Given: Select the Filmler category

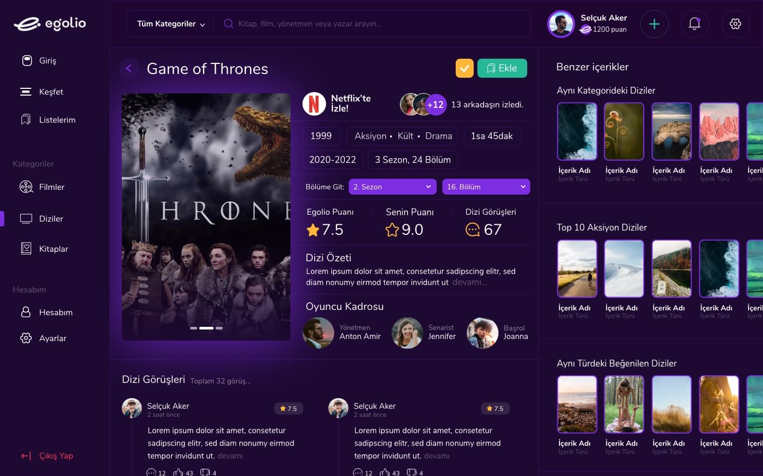Looking at the screenshot, I should point(42,187).
